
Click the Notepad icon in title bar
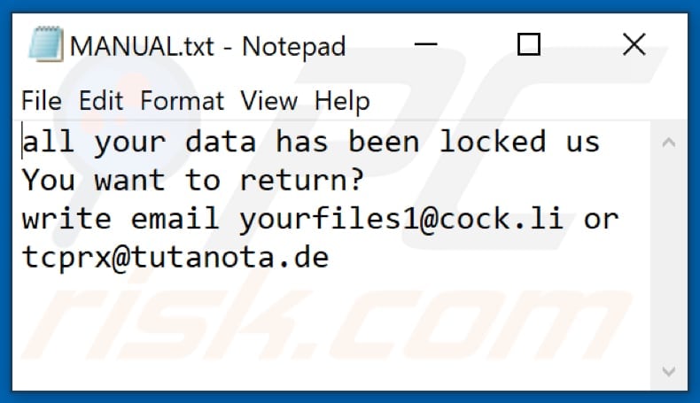point(46,44)
